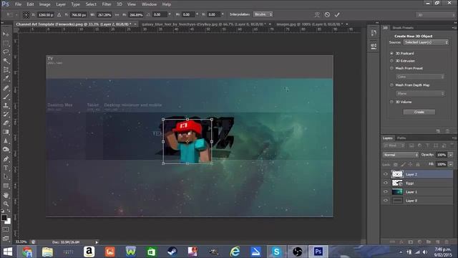458x258 pixels.
Task: Switch to the galaxy_blue jpg document tab
Action: [204, 24]
